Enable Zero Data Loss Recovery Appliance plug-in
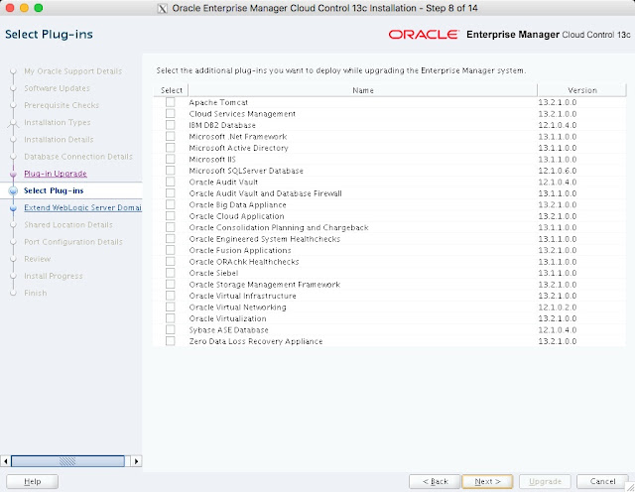Screen dimensions: 635x492 (170, 341)
